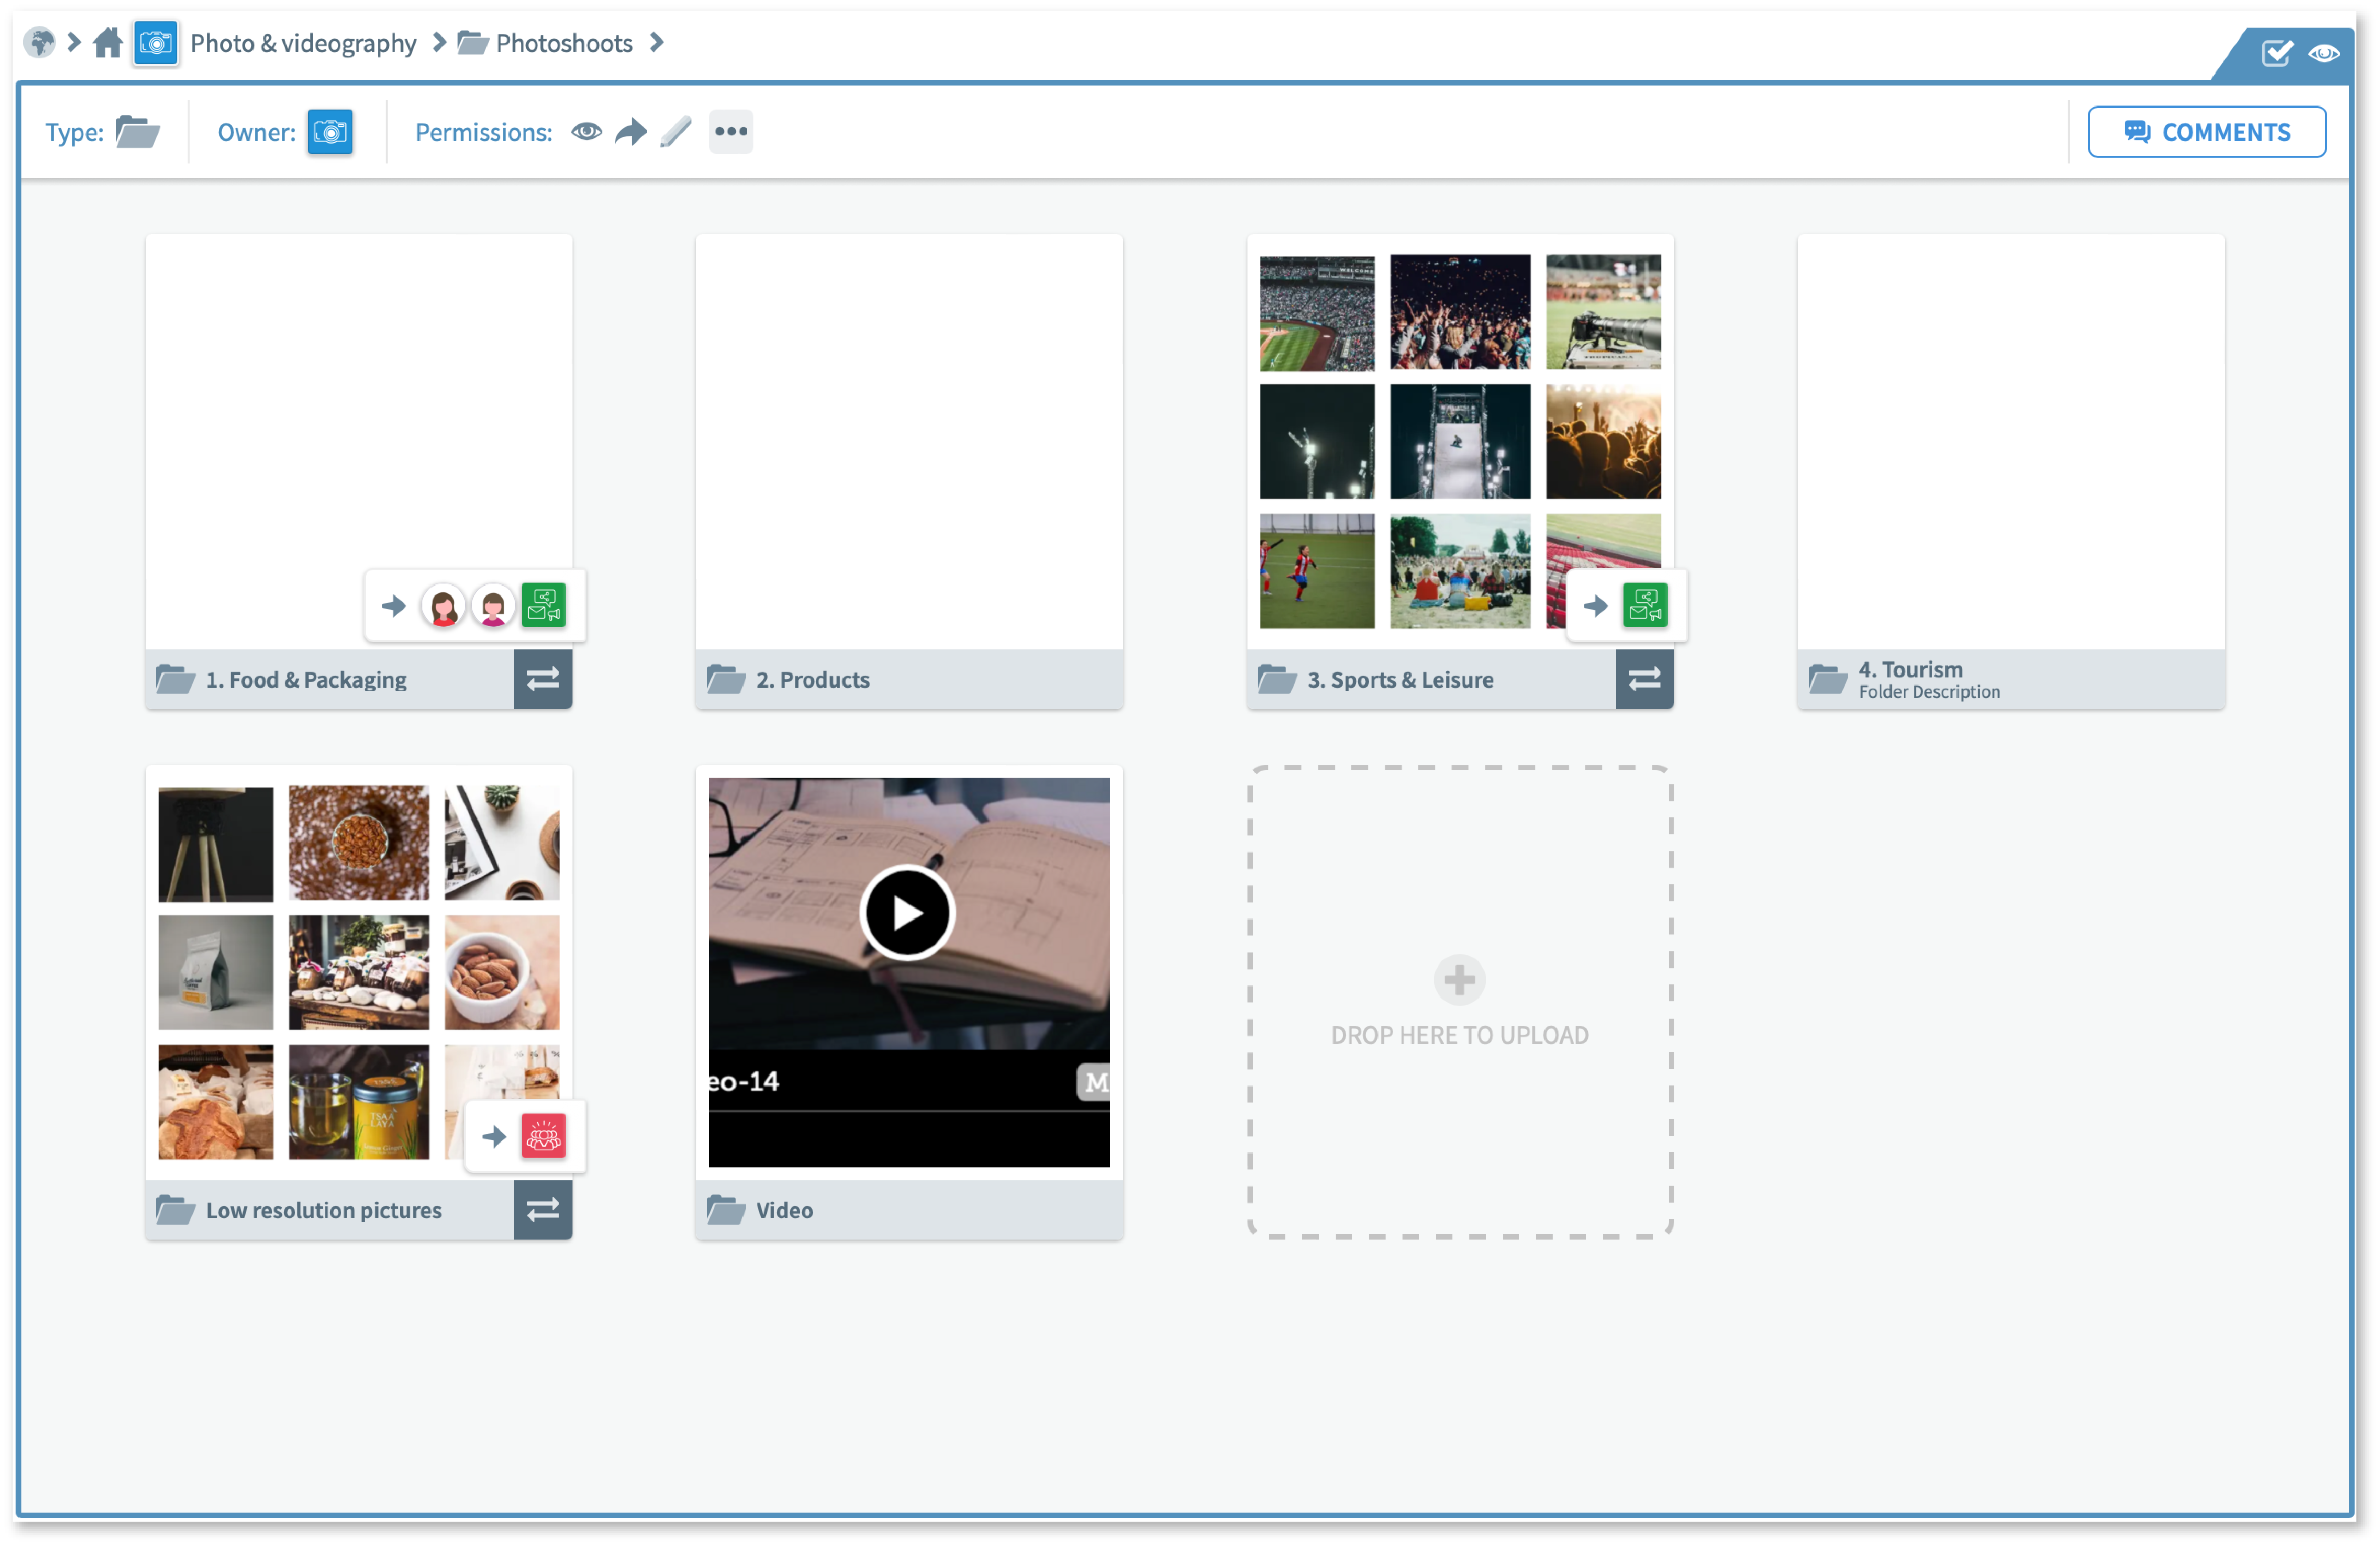This screenshot has width=2380, height=1546.
Task: Click the DROP HERE TO UPLOAD area
Action: (x=1459, y=1003)
